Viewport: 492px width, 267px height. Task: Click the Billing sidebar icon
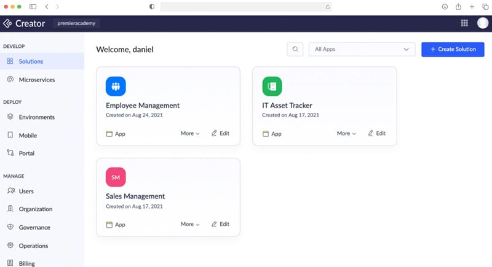[10, 263]
